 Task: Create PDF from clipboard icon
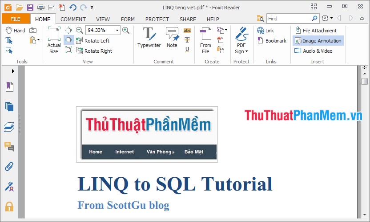tap(221, 50)
